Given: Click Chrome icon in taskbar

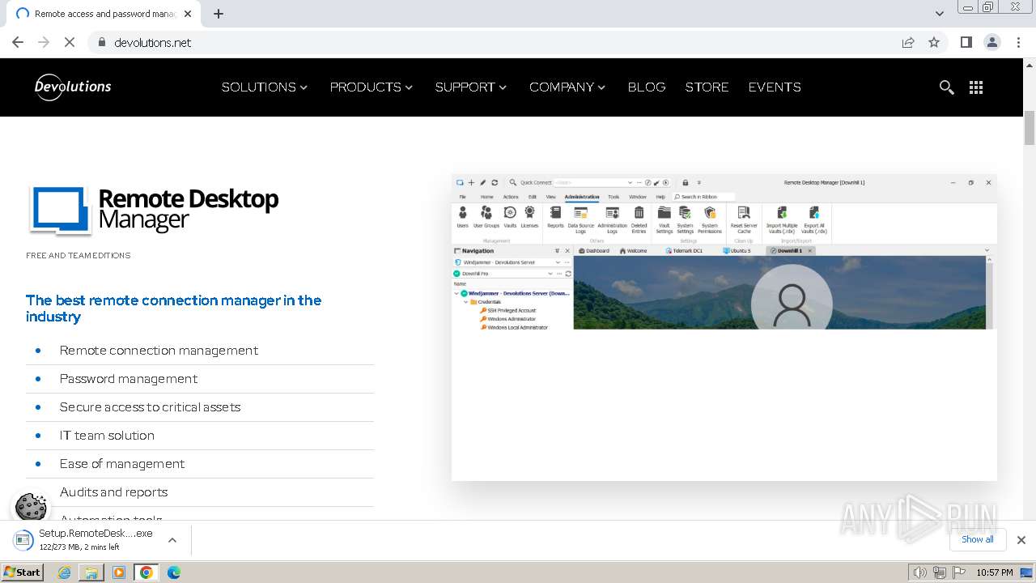Looking at the screenshot, I should point(146,572).
